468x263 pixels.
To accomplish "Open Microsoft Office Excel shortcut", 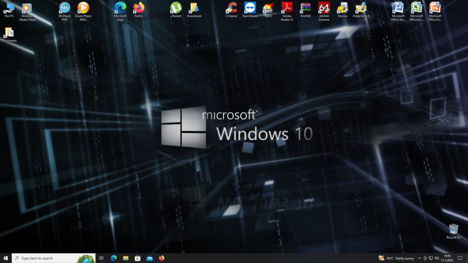I will 417,11.
